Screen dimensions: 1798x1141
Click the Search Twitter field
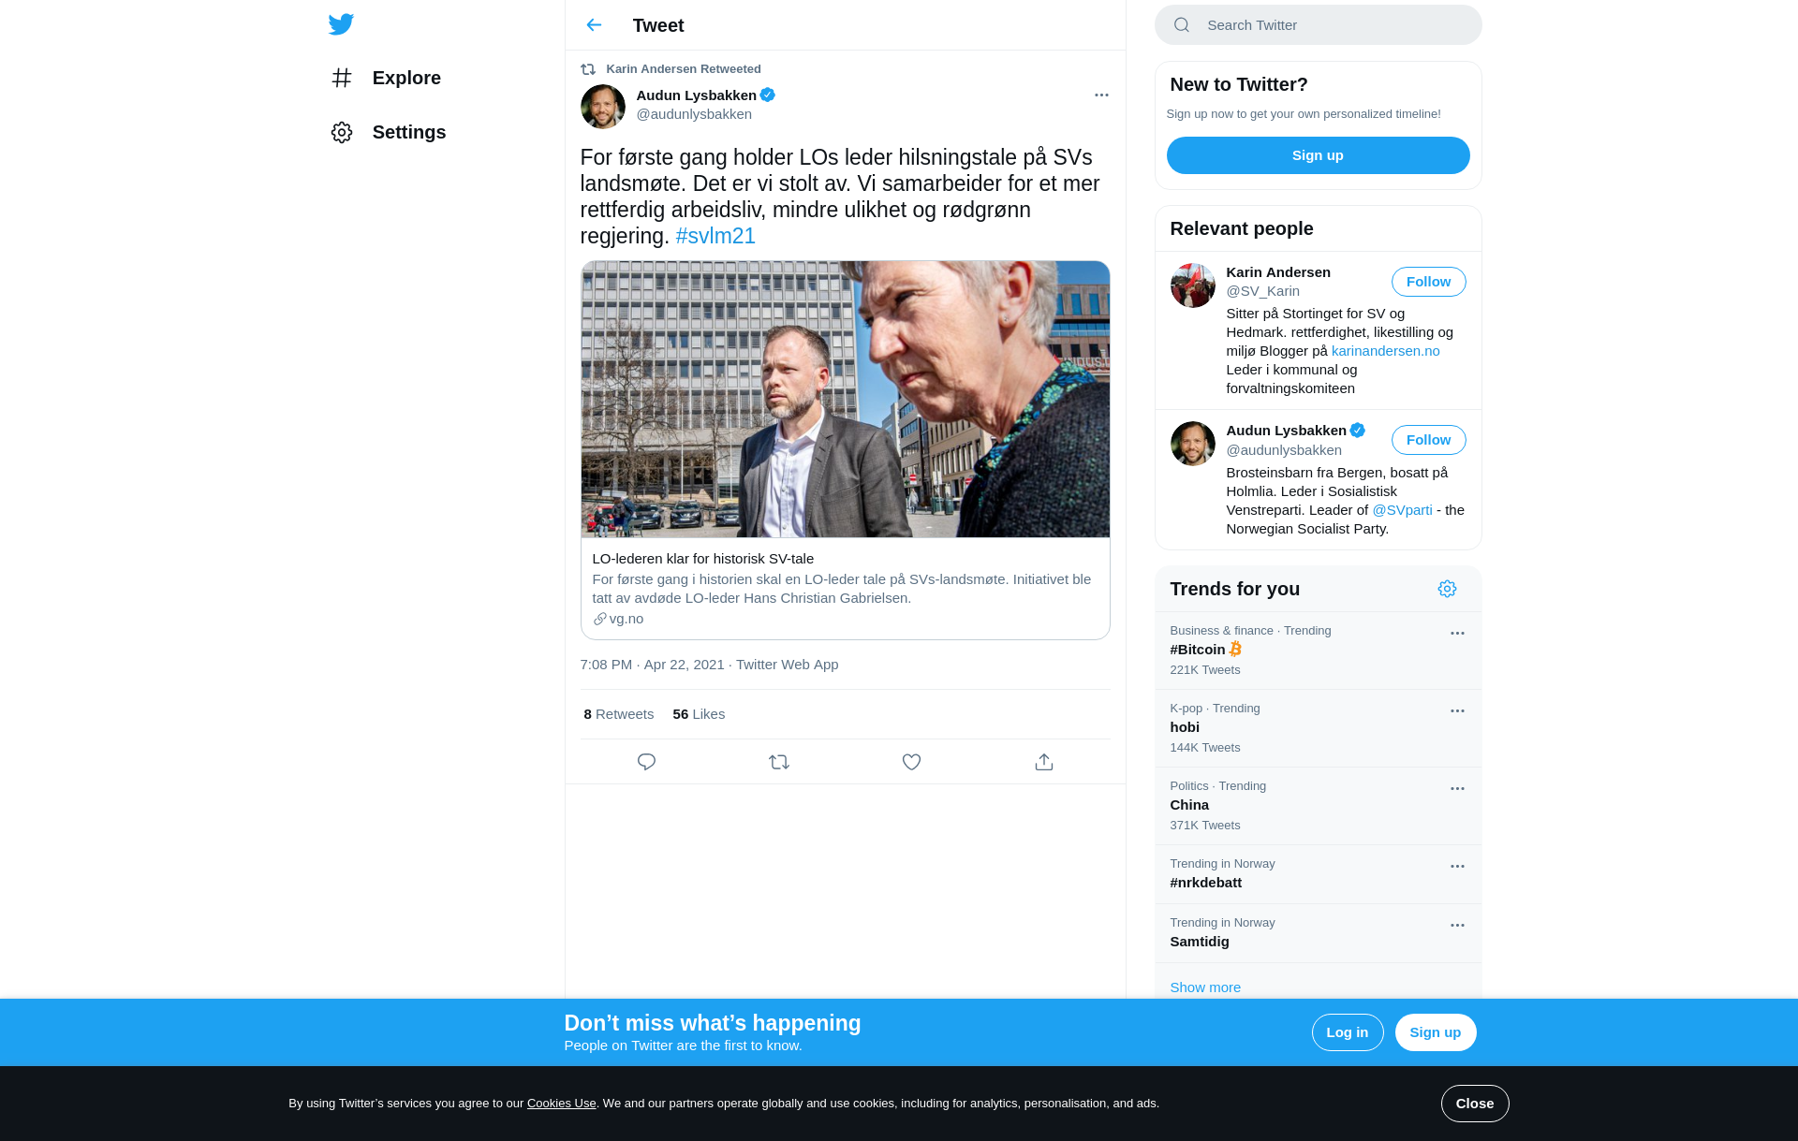(x=1318, y=25)
